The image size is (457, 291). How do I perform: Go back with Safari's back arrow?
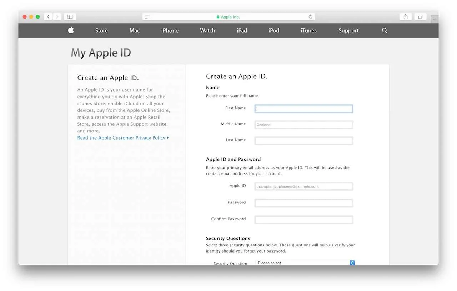click(x=48, y=17)
